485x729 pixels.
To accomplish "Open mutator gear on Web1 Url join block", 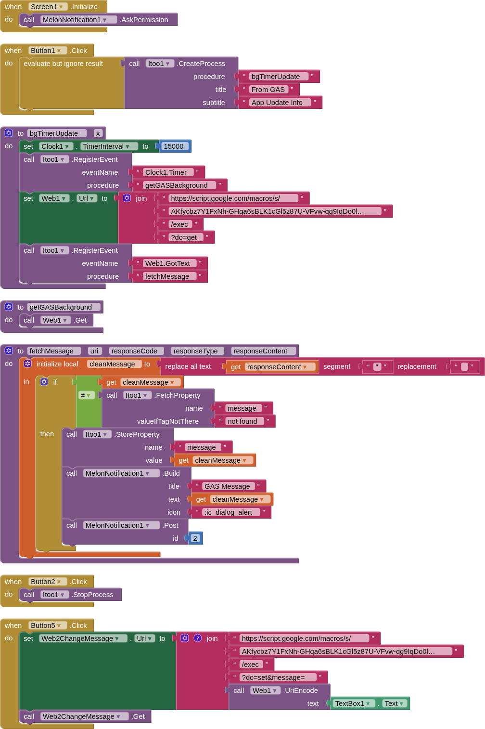I will pos(127,198).
